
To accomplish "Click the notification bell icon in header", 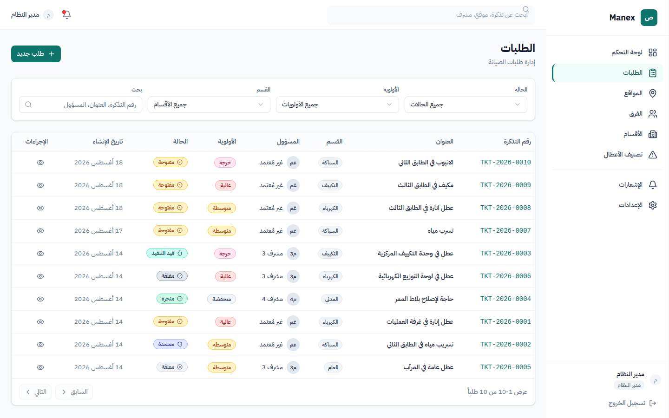I will coord(66,15).
